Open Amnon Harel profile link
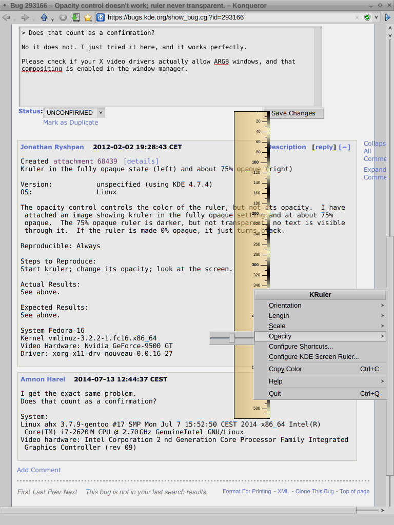The image size is (394, 525). [43, 379]
